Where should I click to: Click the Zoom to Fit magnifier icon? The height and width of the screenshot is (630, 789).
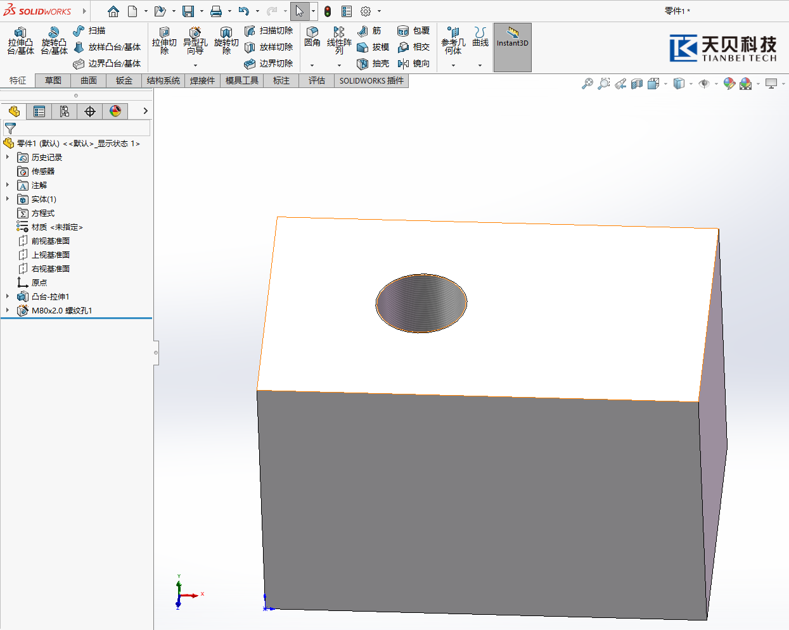pyautogui.click(x=587, y=84)
